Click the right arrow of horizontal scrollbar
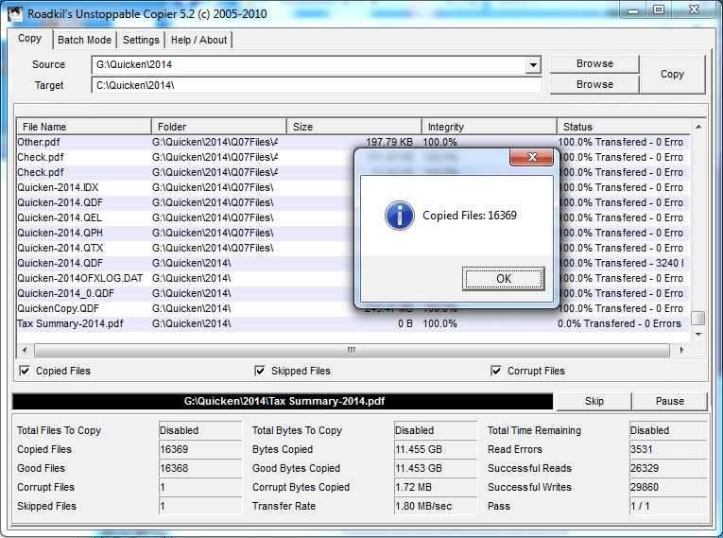Screen dimensions: 723x538 [681, 350]
